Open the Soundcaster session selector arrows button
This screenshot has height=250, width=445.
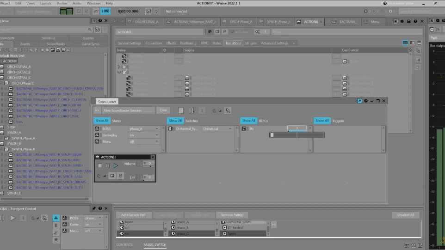coord(97,110)
